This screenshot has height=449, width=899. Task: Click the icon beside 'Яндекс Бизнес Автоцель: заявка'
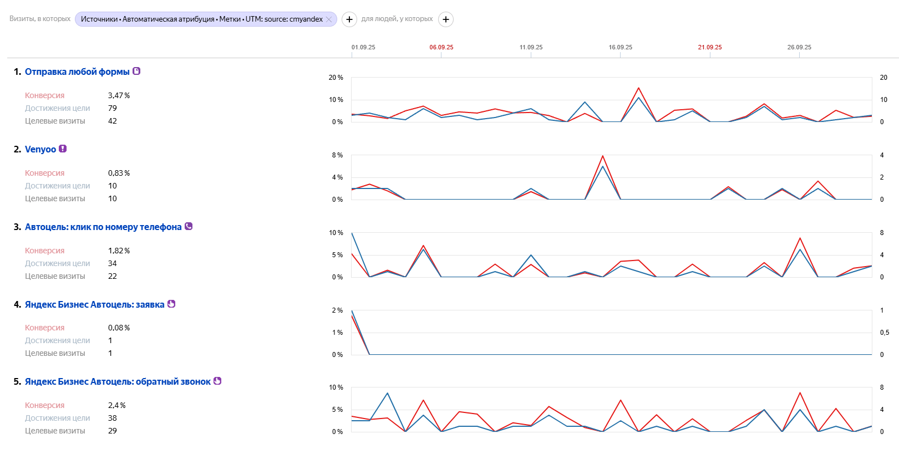[171, 304]
